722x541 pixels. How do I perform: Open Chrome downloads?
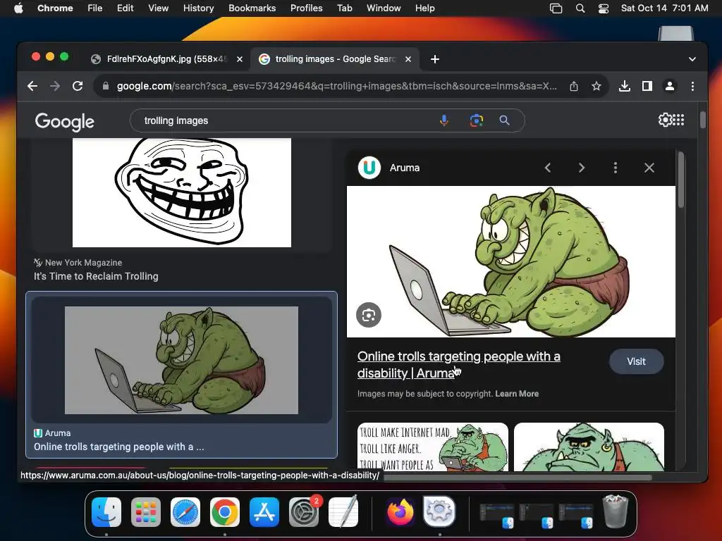[x=625, y=86]
